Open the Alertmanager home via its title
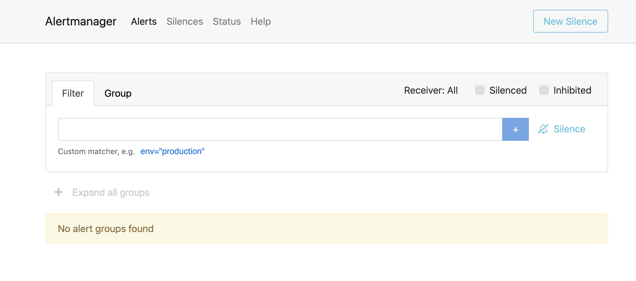The height and width of the screenshot is (281, 636). [x=81, y=21]
